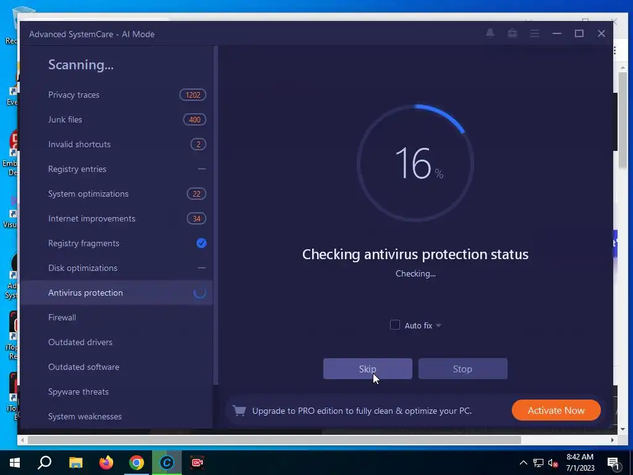Open the hamburger options menu
This screenshot has width=633, height=475.
click(x=535, y=33)
